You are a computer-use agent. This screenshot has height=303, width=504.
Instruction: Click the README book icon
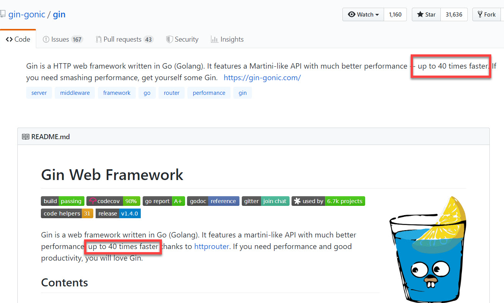(x=25, y=137)
